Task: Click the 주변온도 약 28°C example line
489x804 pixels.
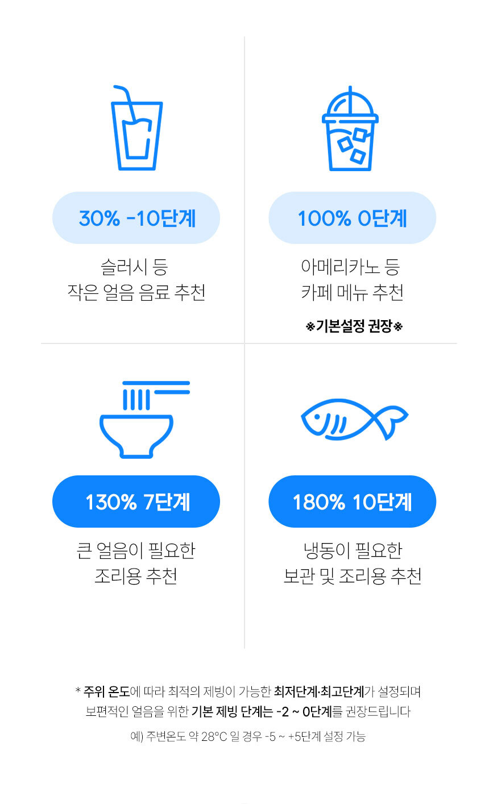Action: (248, 737)
